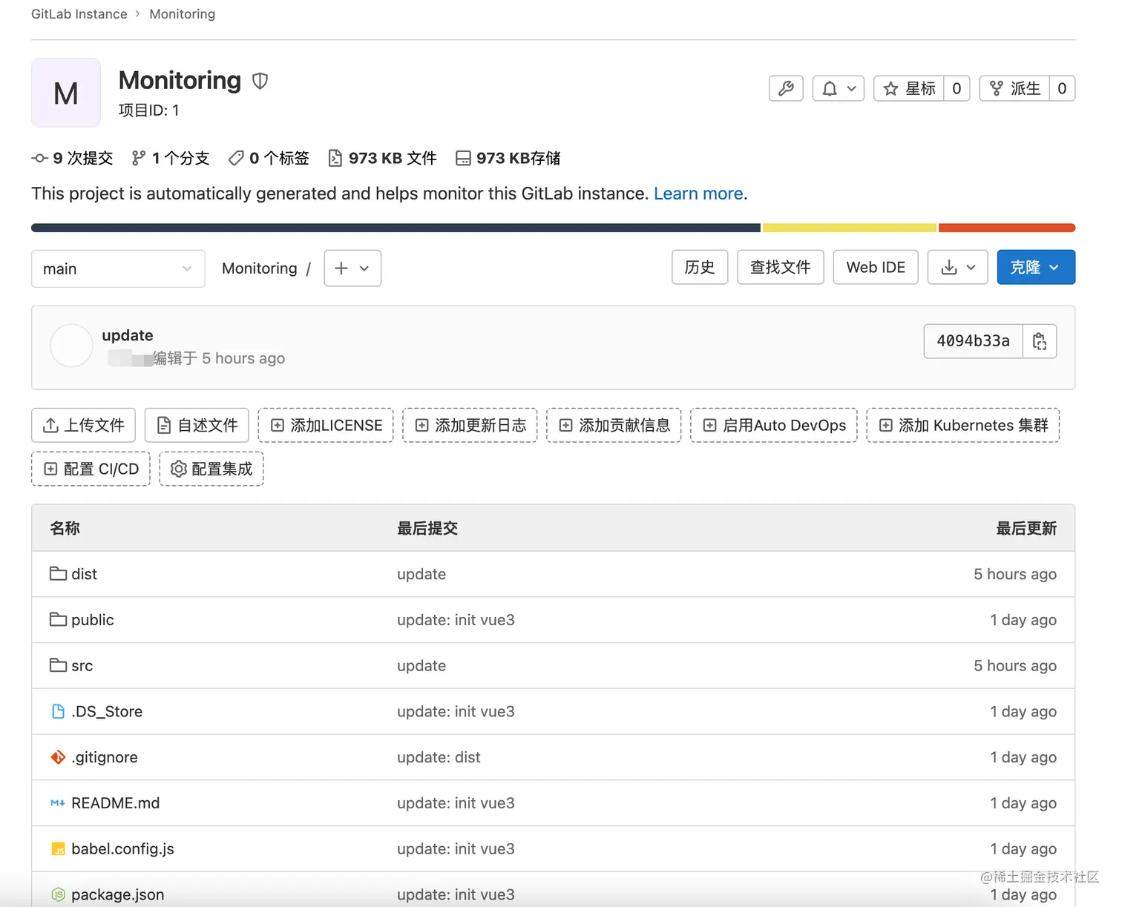Open the package.json file
Screen dimensions: 1122x907
pyautogui.click(x=118, y=894)
